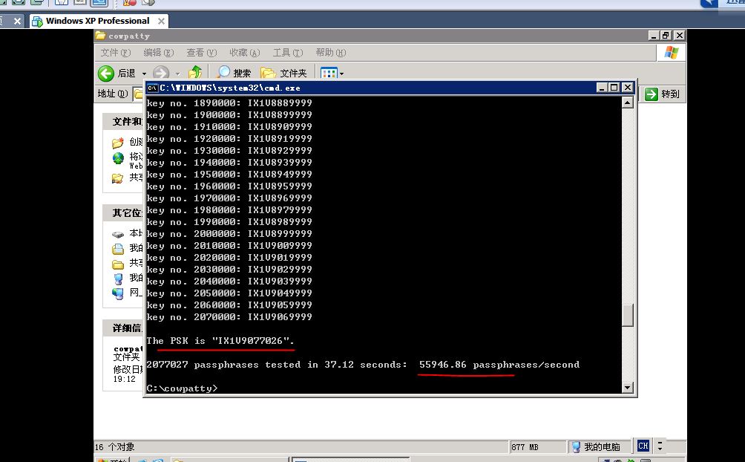Open the 帮助(H) menu
The width and height of the screenshot is (745, 462).
[x=330, y=53]
